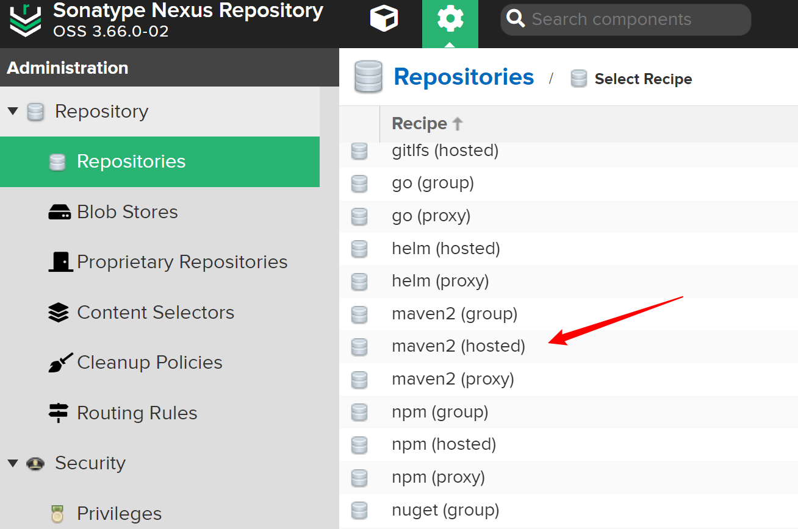Click the Select Recipe breadcrumb icon

(578, 79)
